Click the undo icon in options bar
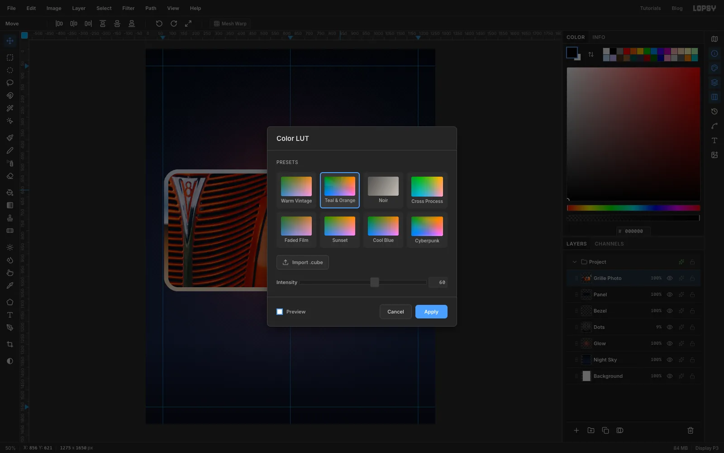Image resolution: width=724 pixels, height=453 pixels. pos(159,24)
